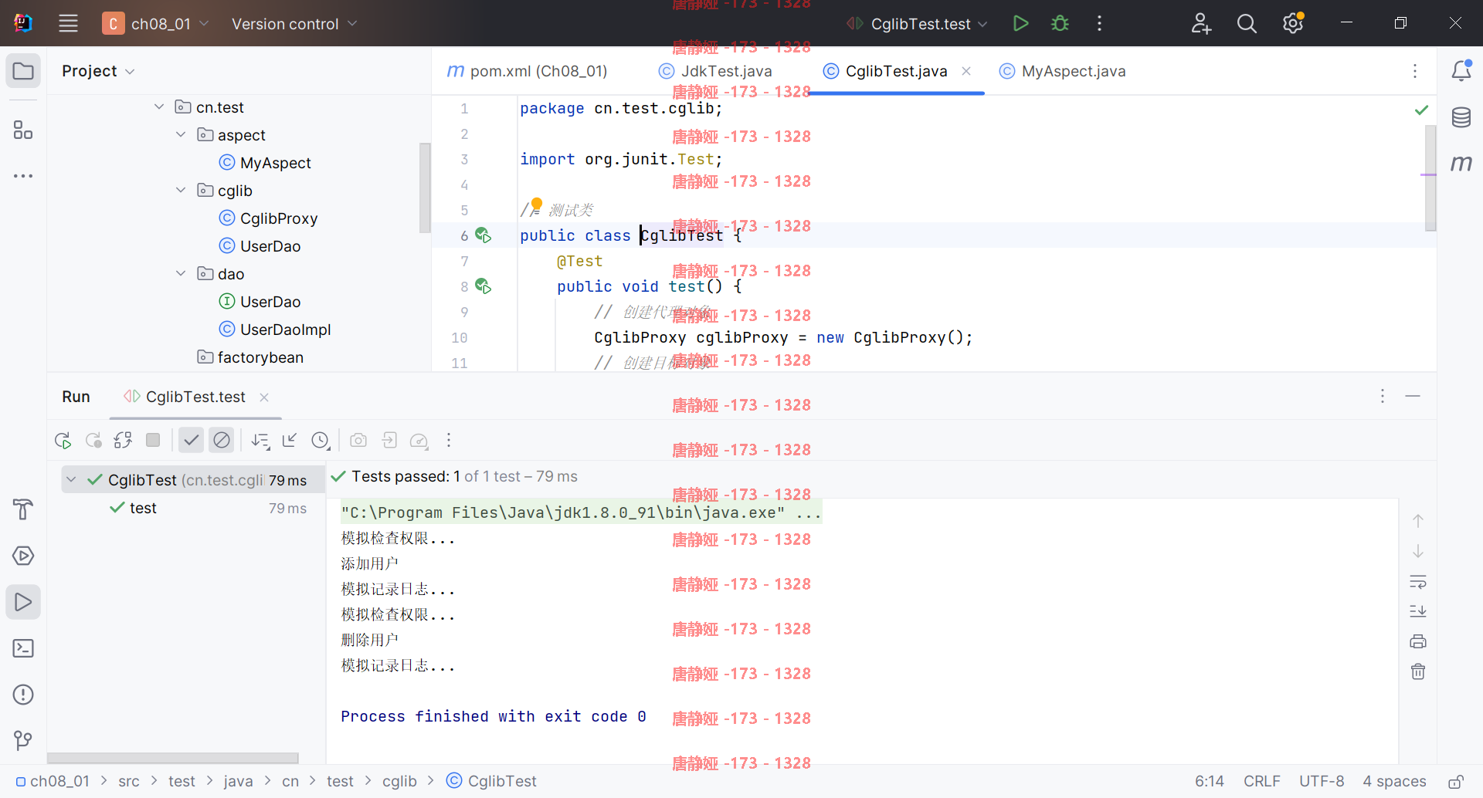
Task: Open the main hamburger menu
Action: pos(68,23)
